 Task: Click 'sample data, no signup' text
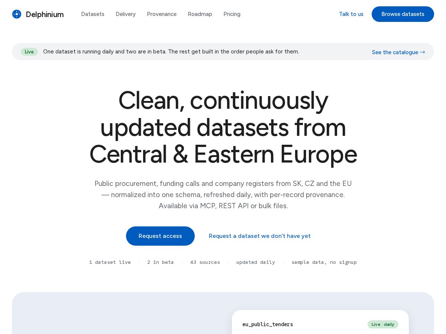pyautogui.click(x=324, y=262)
